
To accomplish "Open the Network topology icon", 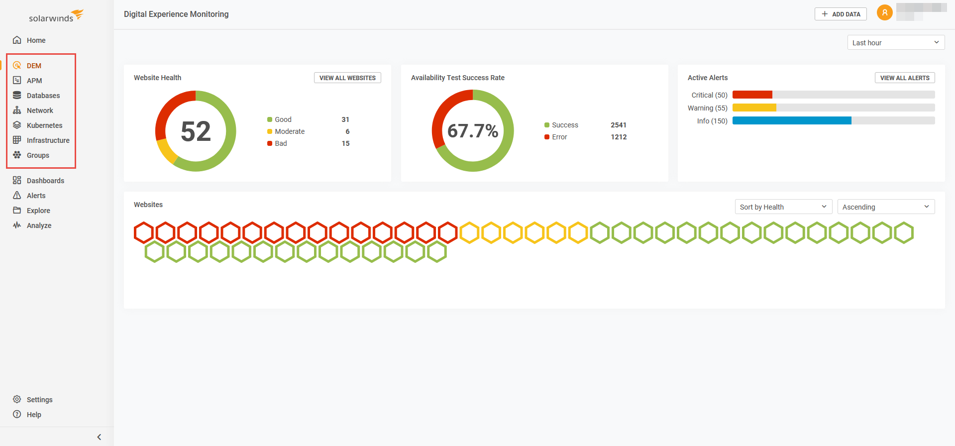I will (17, 111).
